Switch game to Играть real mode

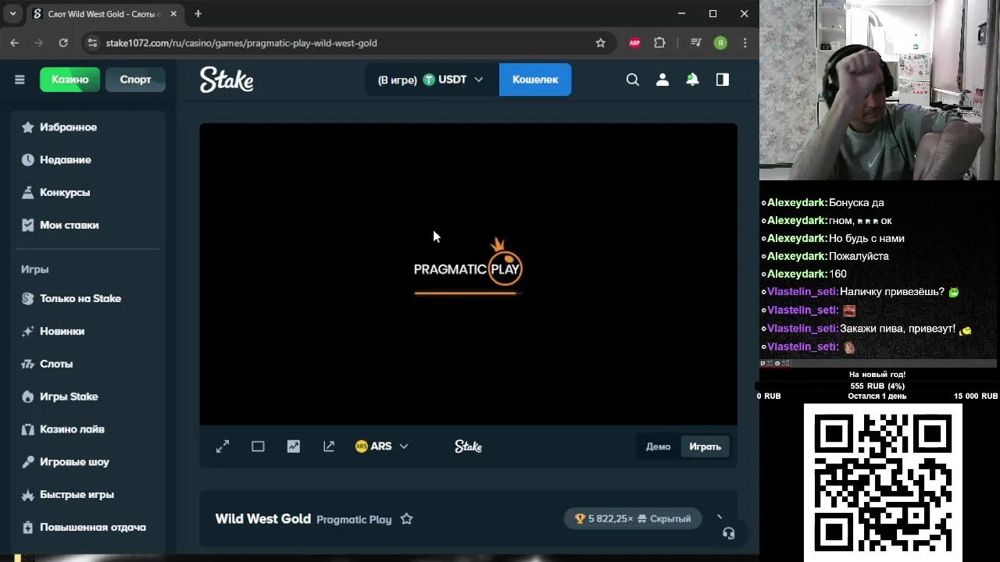tap(705, 446)
